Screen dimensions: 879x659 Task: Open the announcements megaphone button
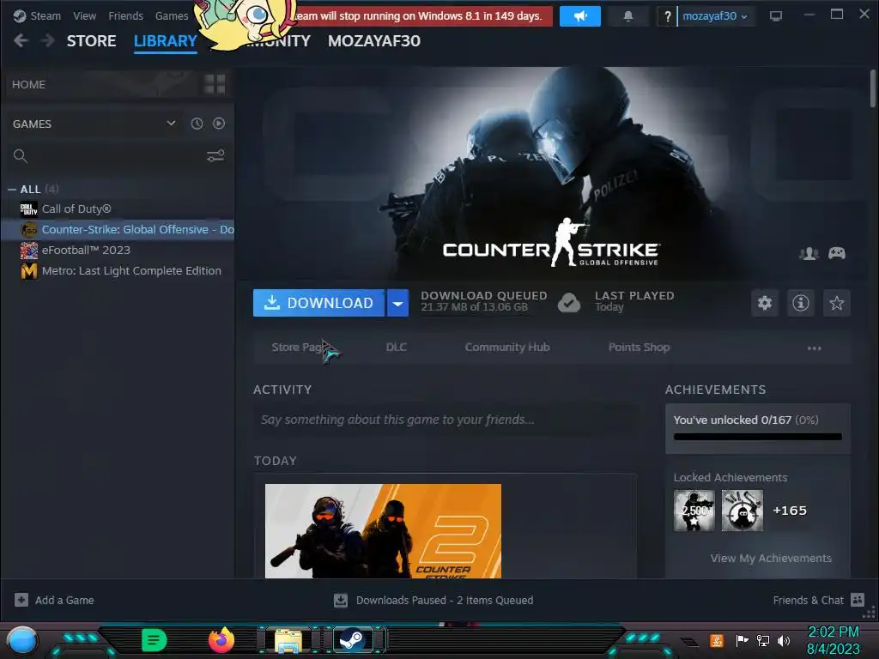click(579, 16)
